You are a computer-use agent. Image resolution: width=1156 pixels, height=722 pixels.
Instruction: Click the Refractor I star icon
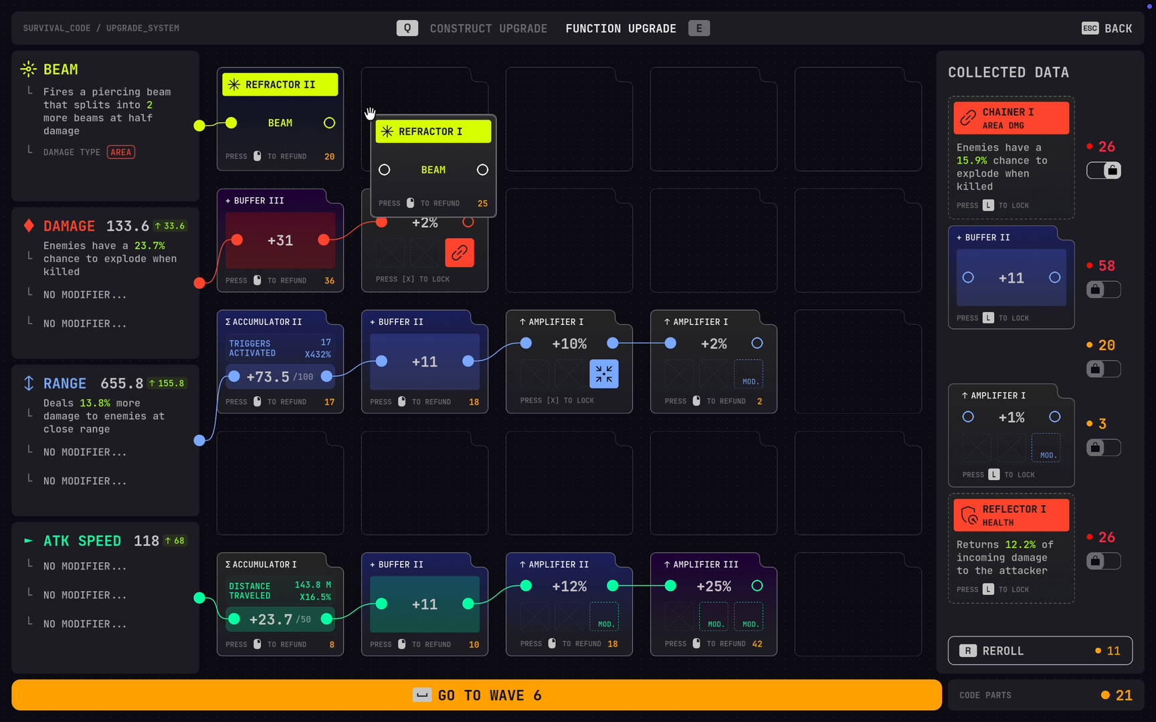387,131
